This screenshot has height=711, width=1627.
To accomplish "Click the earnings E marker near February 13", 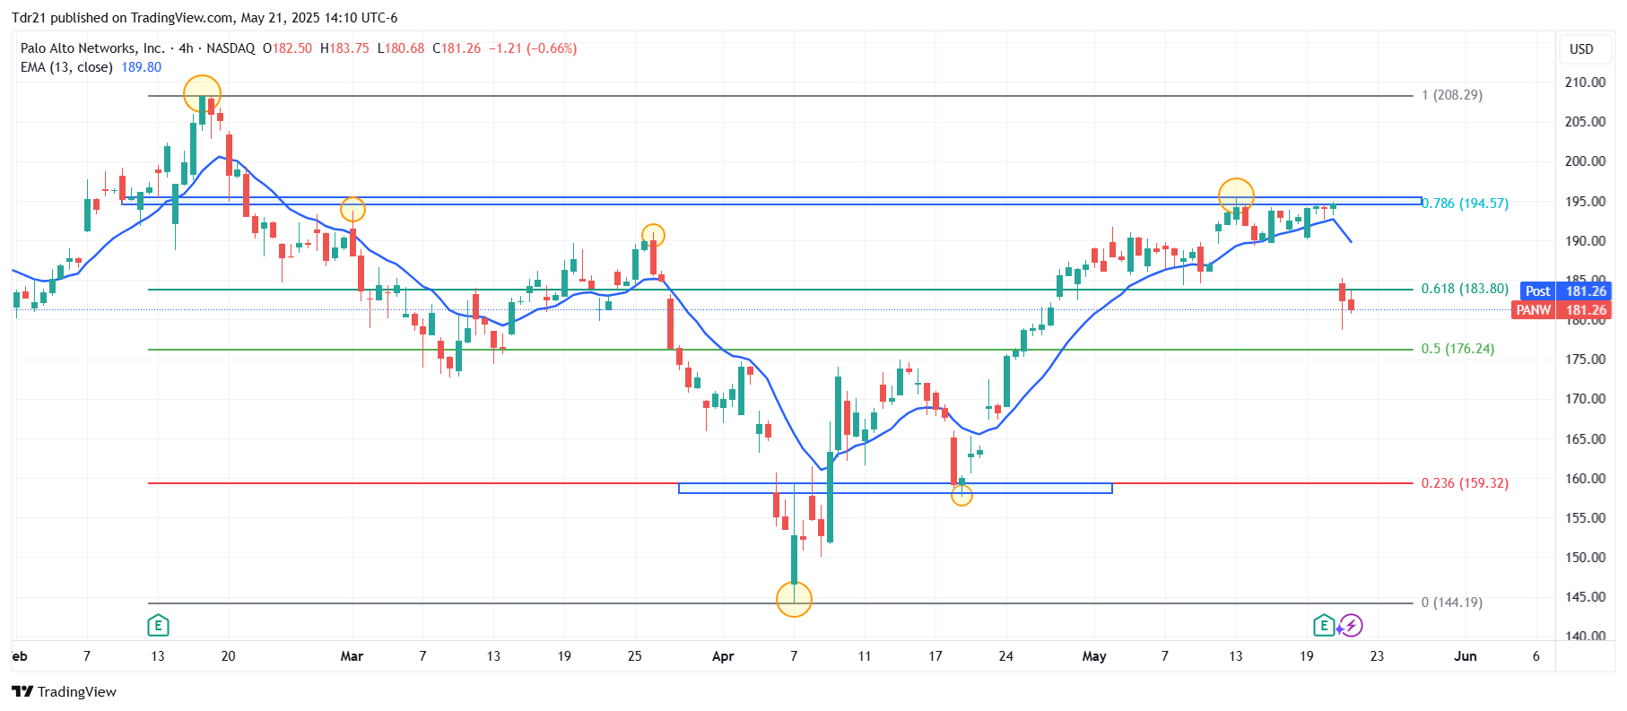I will click(x=158, y=625).
